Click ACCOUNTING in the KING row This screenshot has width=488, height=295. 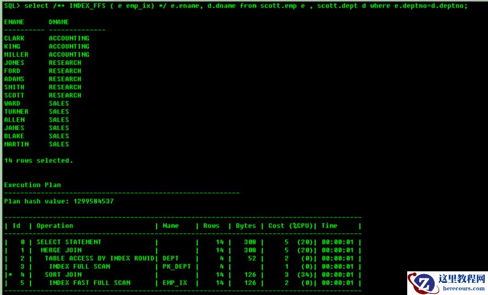69,46
